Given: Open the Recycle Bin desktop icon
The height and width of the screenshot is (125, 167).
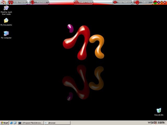Looking at the screenshot, I should [x=159, y=112].
